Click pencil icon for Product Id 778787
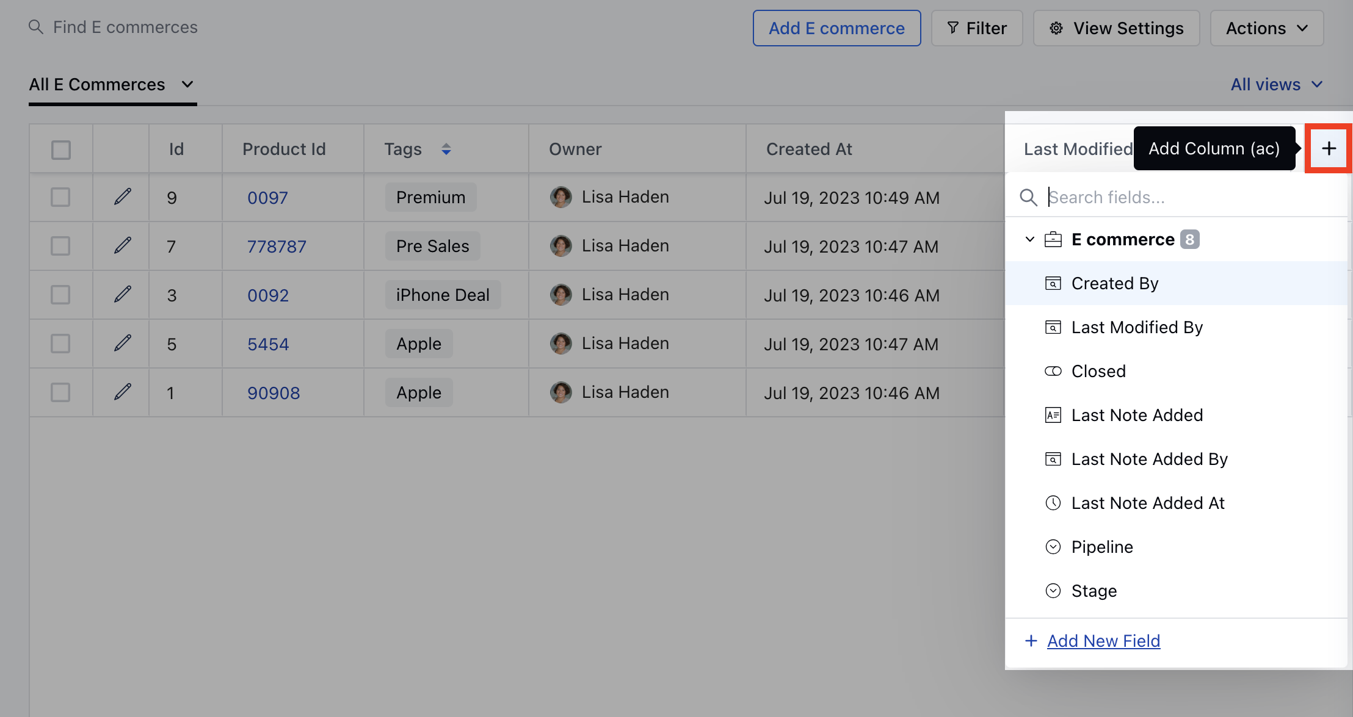The width and height of the screenshot is (1353, 717). click(x=122, y=245)
